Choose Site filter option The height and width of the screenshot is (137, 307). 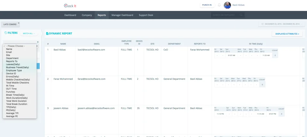click(x=20, y=55)
